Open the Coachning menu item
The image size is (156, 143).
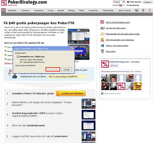(x=93, y=10)
